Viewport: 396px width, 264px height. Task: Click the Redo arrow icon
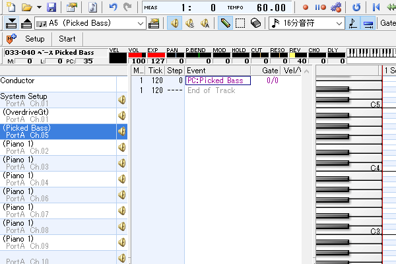(x=127, y=7)
